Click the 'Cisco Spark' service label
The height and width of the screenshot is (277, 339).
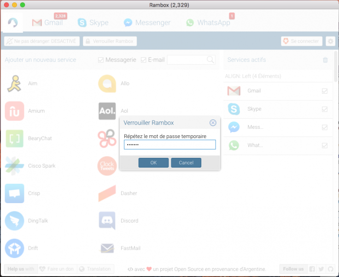42,166
